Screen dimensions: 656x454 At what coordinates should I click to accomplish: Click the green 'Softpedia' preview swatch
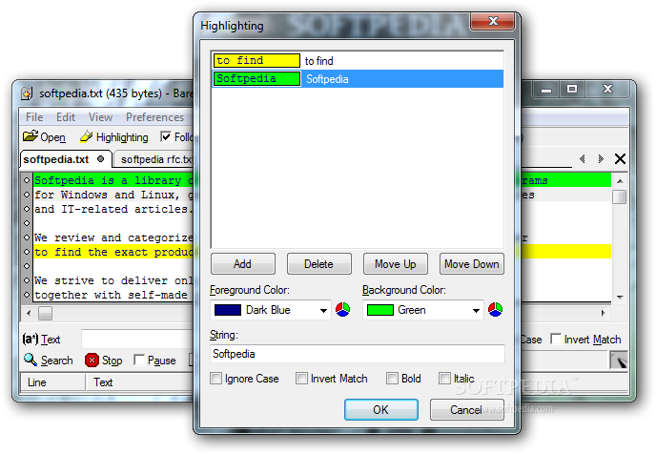(x=256, y=78)
